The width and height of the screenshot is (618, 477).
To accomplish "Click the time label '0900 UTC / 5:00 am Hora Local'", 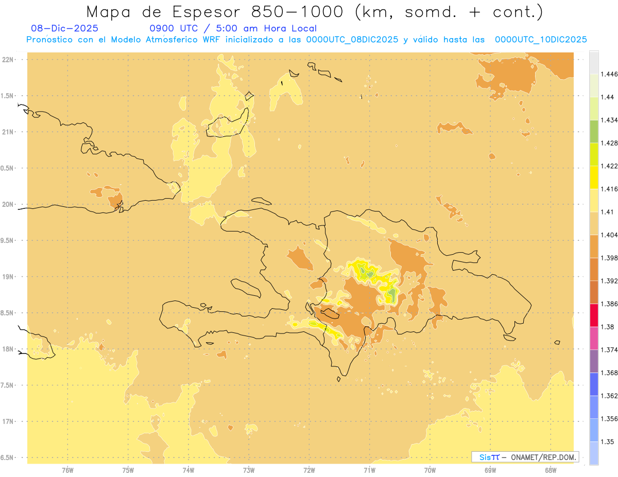I will click(x=233, y=29).
